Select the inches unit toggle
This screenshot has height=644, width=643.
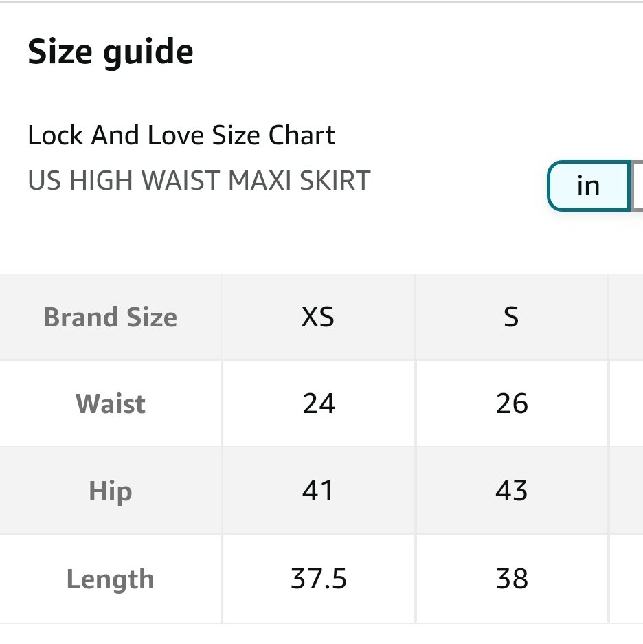click(589, 186)
